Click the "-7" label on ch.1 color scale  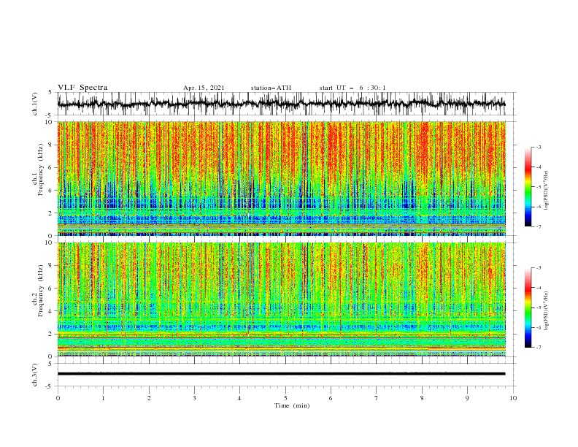[x=539, y=226]
